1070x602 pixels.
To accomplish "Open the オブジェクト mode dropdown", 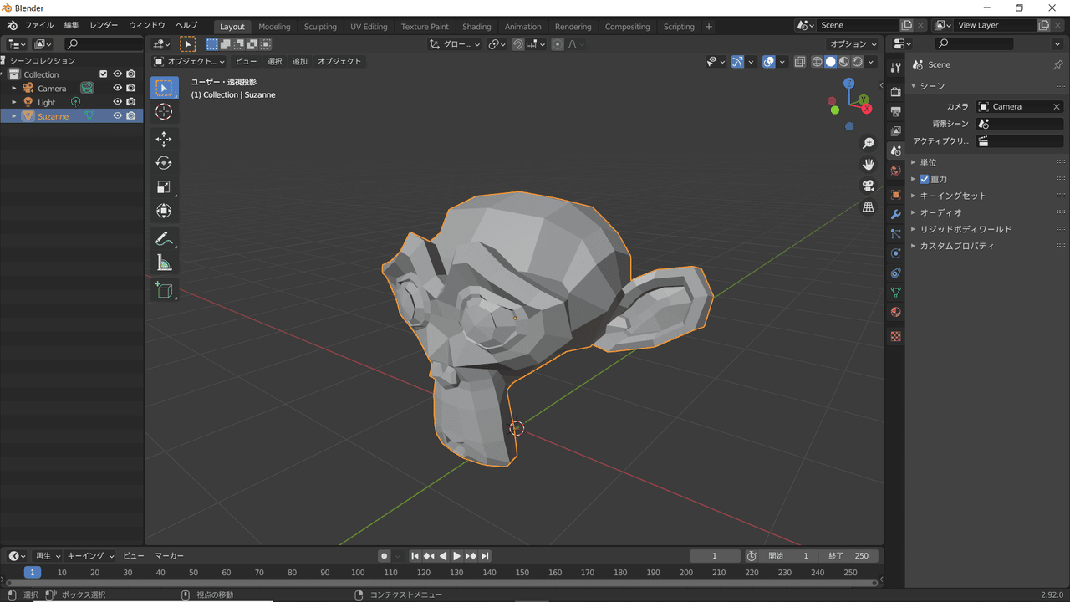I will point(190,61).
